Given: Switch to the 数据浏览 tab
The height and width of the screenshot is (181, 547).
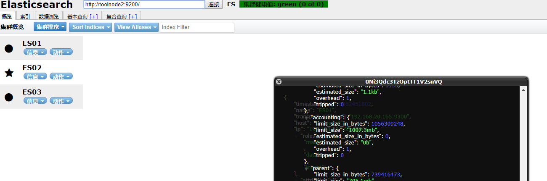Looking at the screenshot, I should [x=49, y=16].
